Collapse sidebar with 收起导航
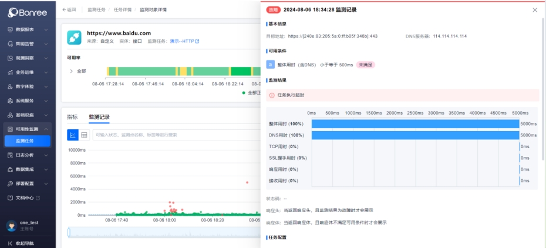The height and width of the screenshot is (248, 546). tap(23, 243)
